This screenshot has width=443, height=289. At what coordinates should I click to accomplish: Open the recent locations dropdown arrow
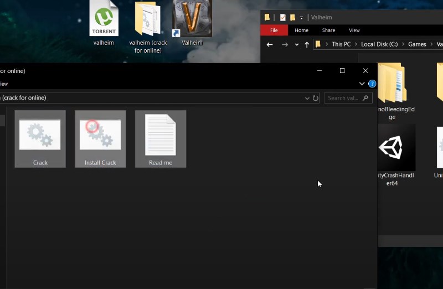pyautogui.click(x=297, y=44)
